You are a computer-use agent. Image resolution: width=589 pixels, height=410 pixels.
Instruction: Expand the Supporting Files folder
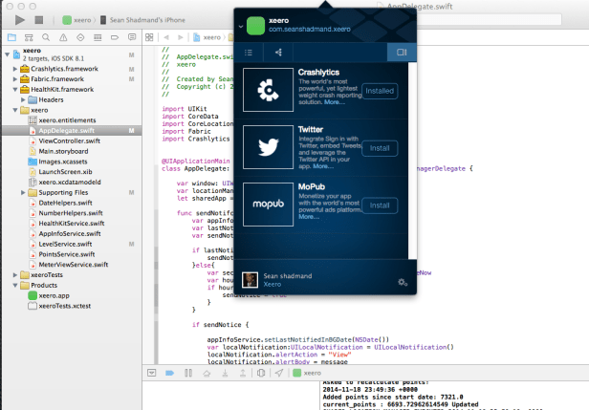(23, 192)
